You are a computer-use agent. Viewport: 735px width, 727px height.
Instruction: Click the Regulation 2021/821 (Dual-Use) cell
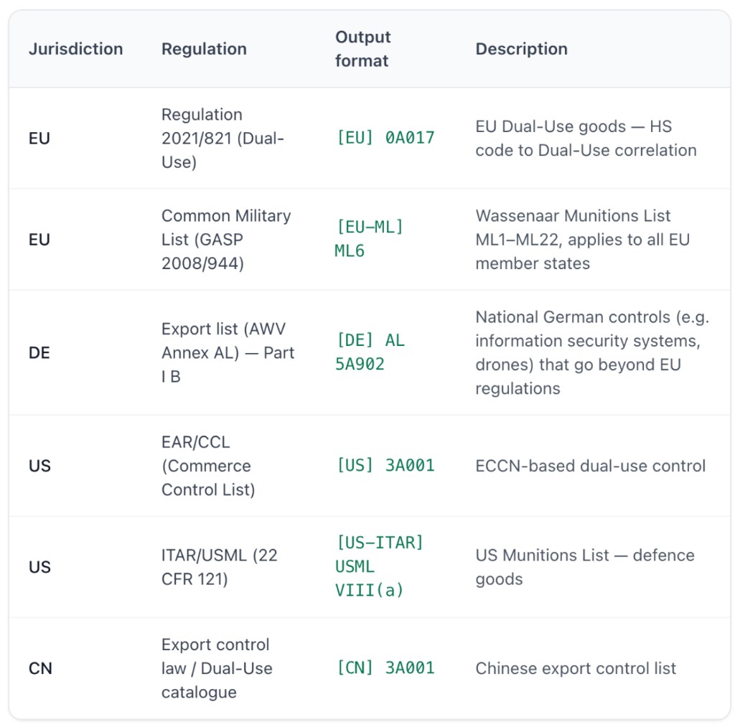[x=223, y=138]
